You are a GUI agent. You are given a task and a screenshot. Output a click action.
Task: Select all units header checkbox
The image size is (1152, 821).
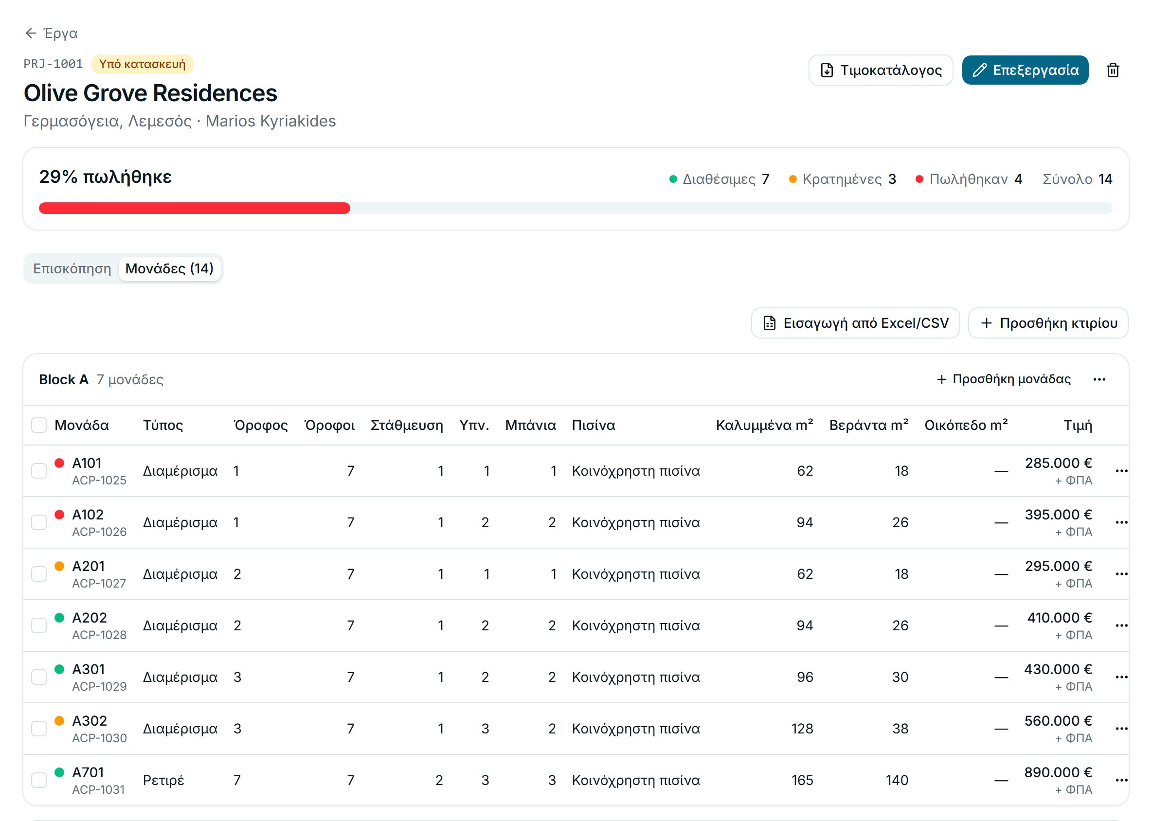point(39,425)
